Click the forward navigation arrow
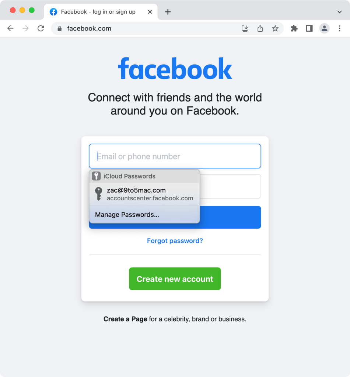The height and width of the screenshot is (377, 350). pos(25,28)
